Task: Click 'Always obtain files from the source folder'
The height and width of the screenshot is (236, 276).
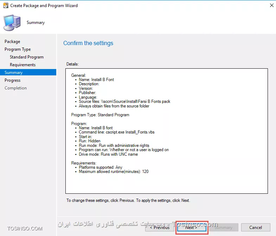Action: (114, 106)
